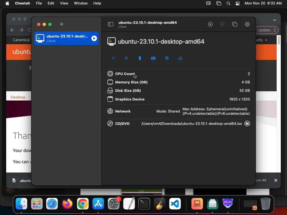Click the Mac Address: Ephemeral text
Screen dimensions: 287x215
pos(215,109)
